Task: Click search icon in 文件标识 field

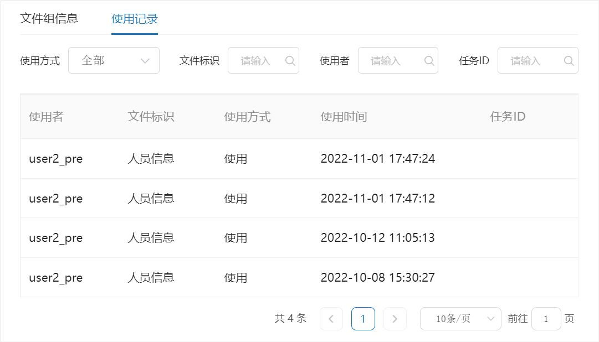Action: click(290, 61)
